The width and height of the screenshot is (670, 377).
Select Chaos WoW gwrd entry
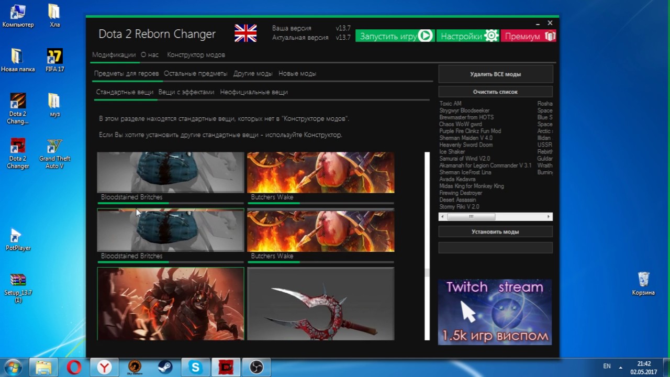pos(461,124)
